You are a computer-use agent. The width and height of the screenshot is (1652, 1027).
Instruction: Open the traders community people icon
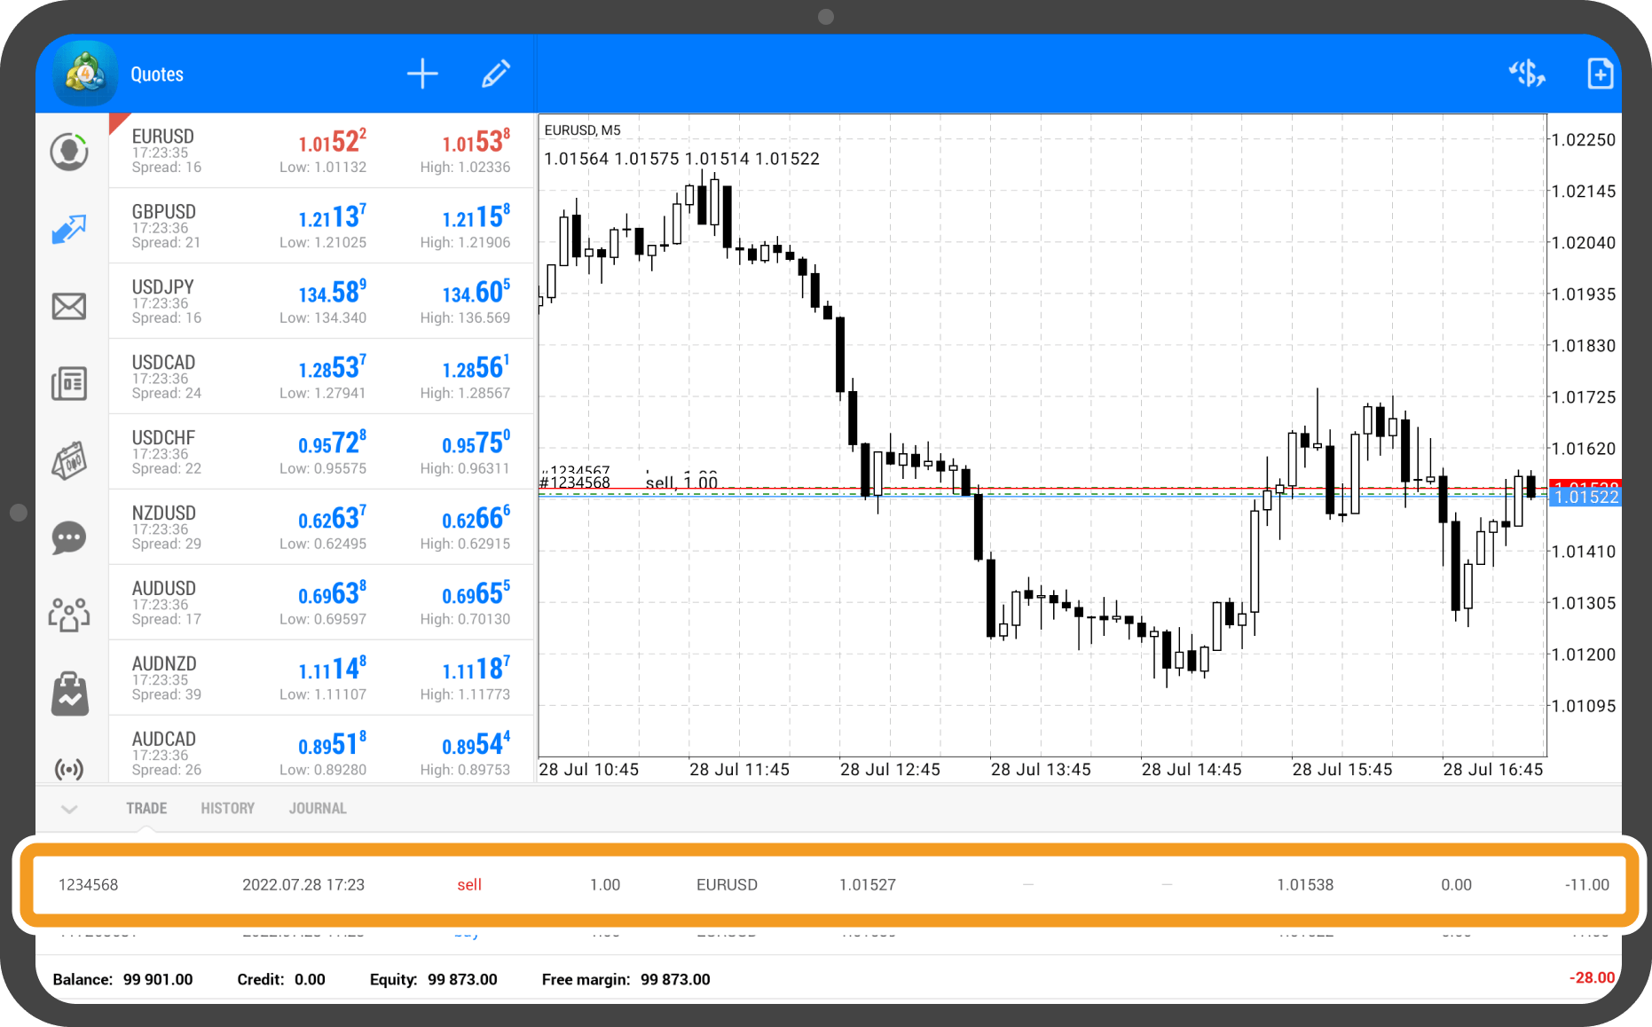69,614
